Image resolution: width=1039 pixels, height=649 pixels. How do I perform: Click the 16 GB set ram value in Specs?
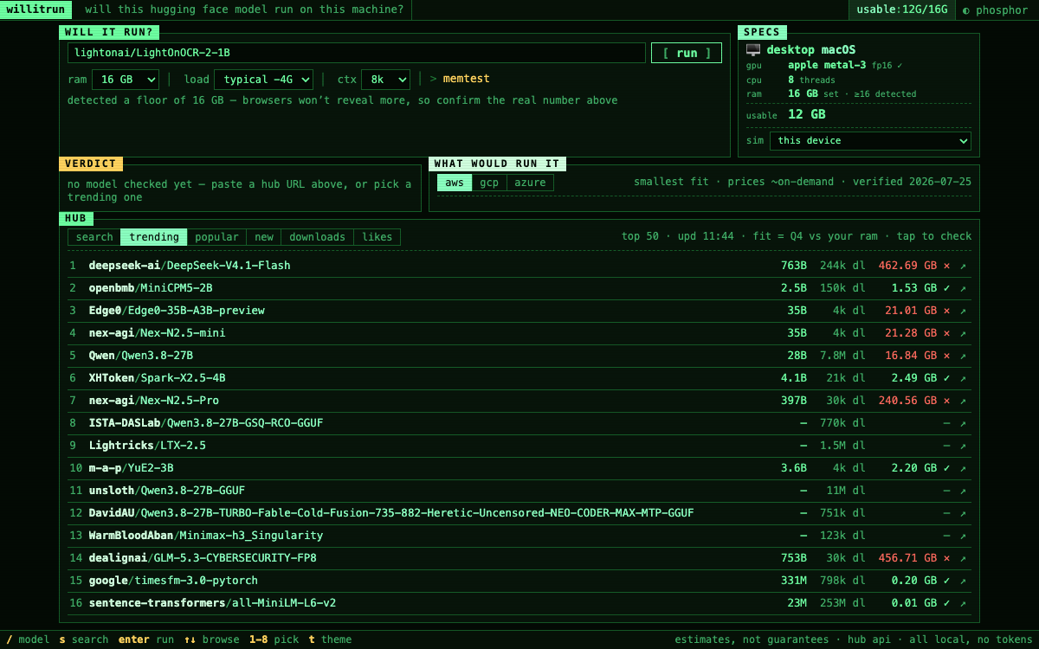coord(803,93)
